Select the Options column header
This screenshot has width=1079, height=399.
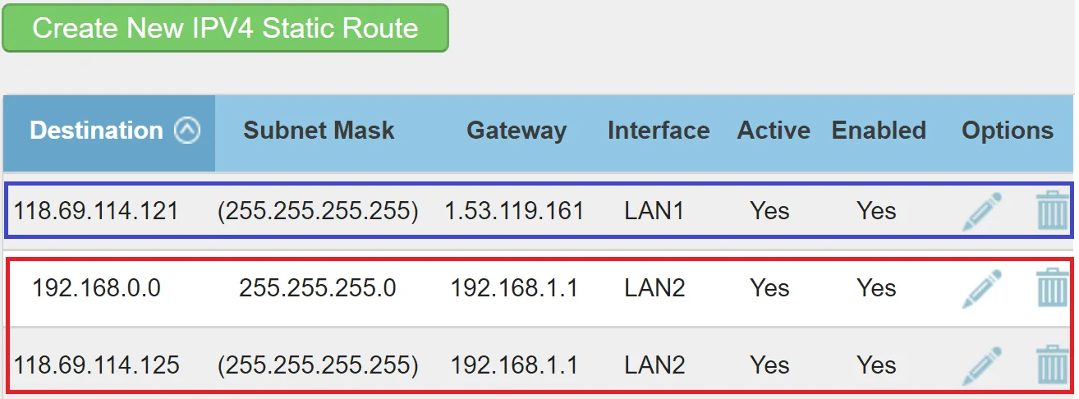click(1008, 131)
